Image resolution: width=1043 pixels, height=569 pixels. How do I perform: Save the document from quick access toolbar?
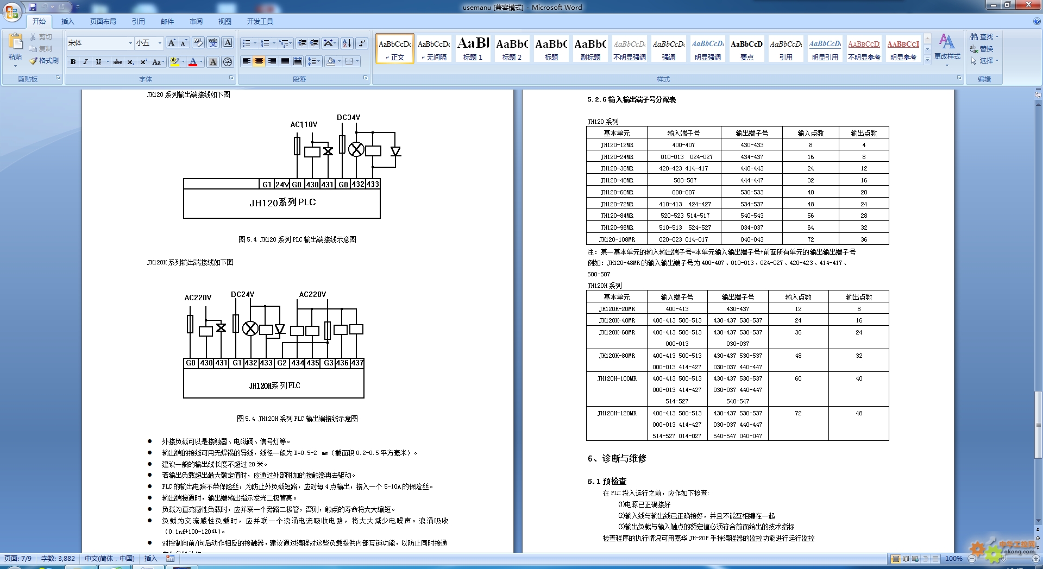(33, 7)
